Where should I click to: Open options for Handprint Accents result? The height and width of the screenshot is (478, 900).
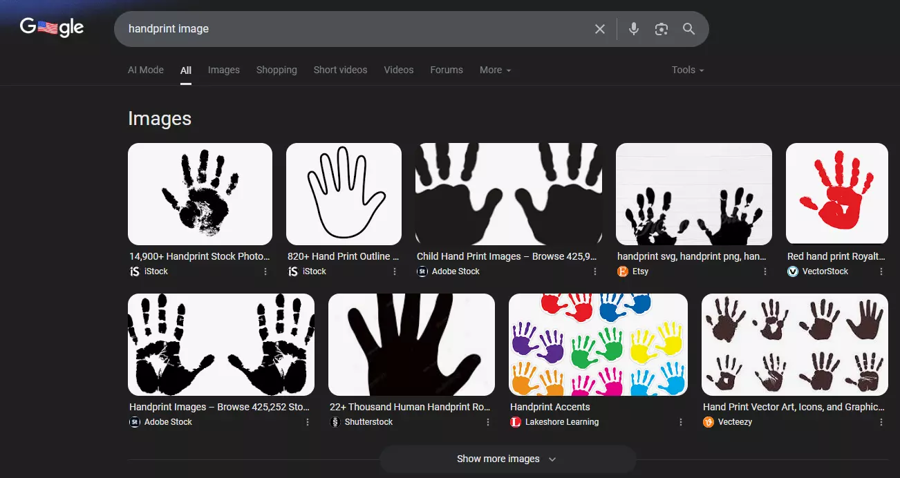pos(681,422)
